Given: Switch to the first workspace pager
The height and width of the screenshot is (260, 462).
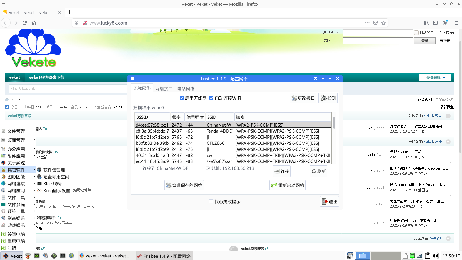Looking at the screenshot, I should coord(363,256).
